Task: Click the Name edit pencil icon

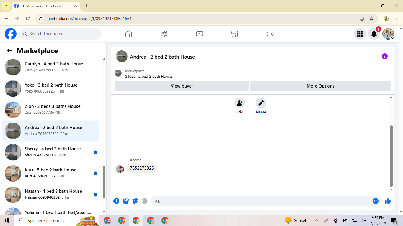Action: [261, 103]
